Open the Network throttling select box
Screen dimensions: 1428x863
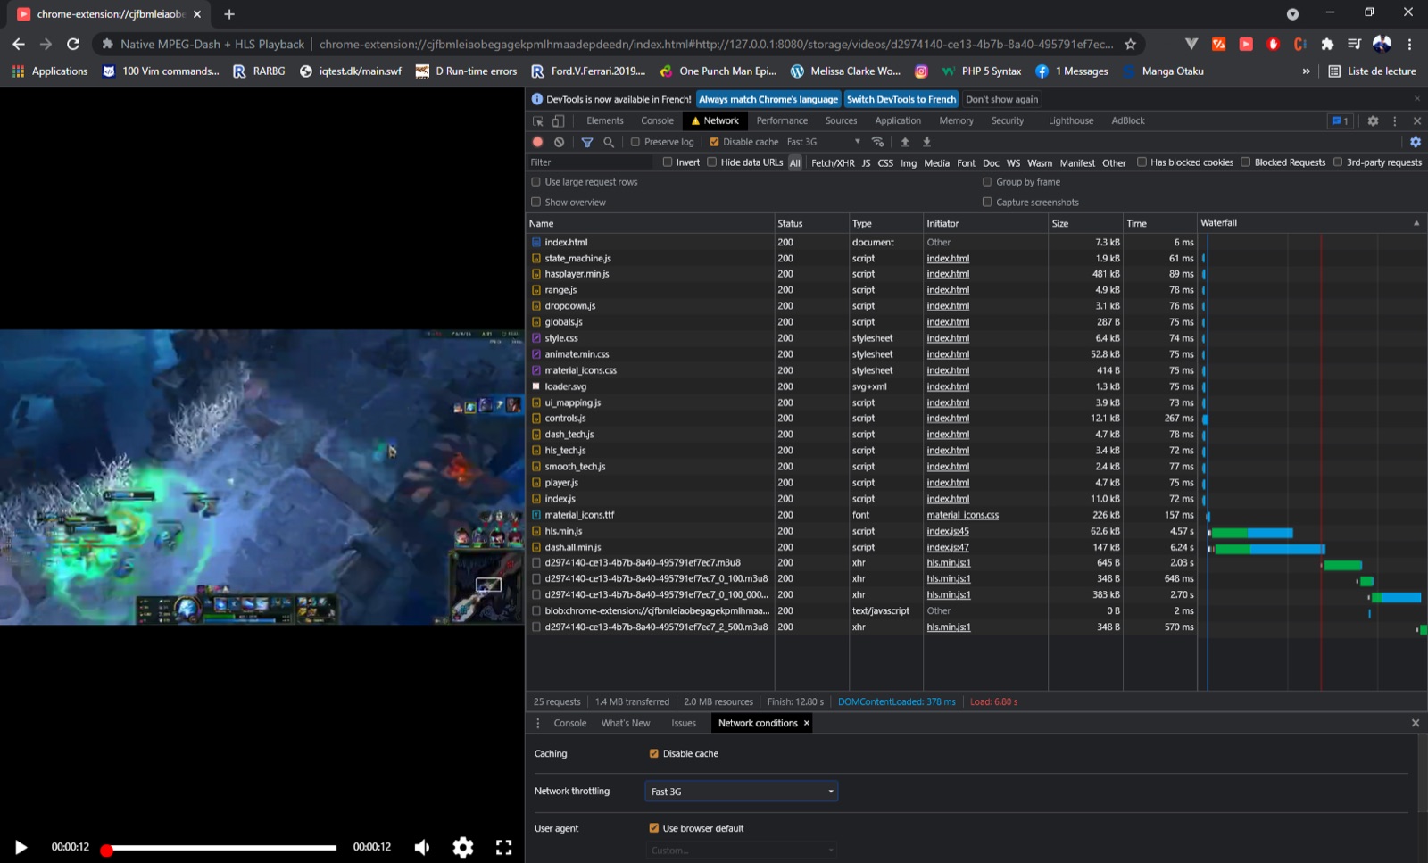click(x=742, y=792)
